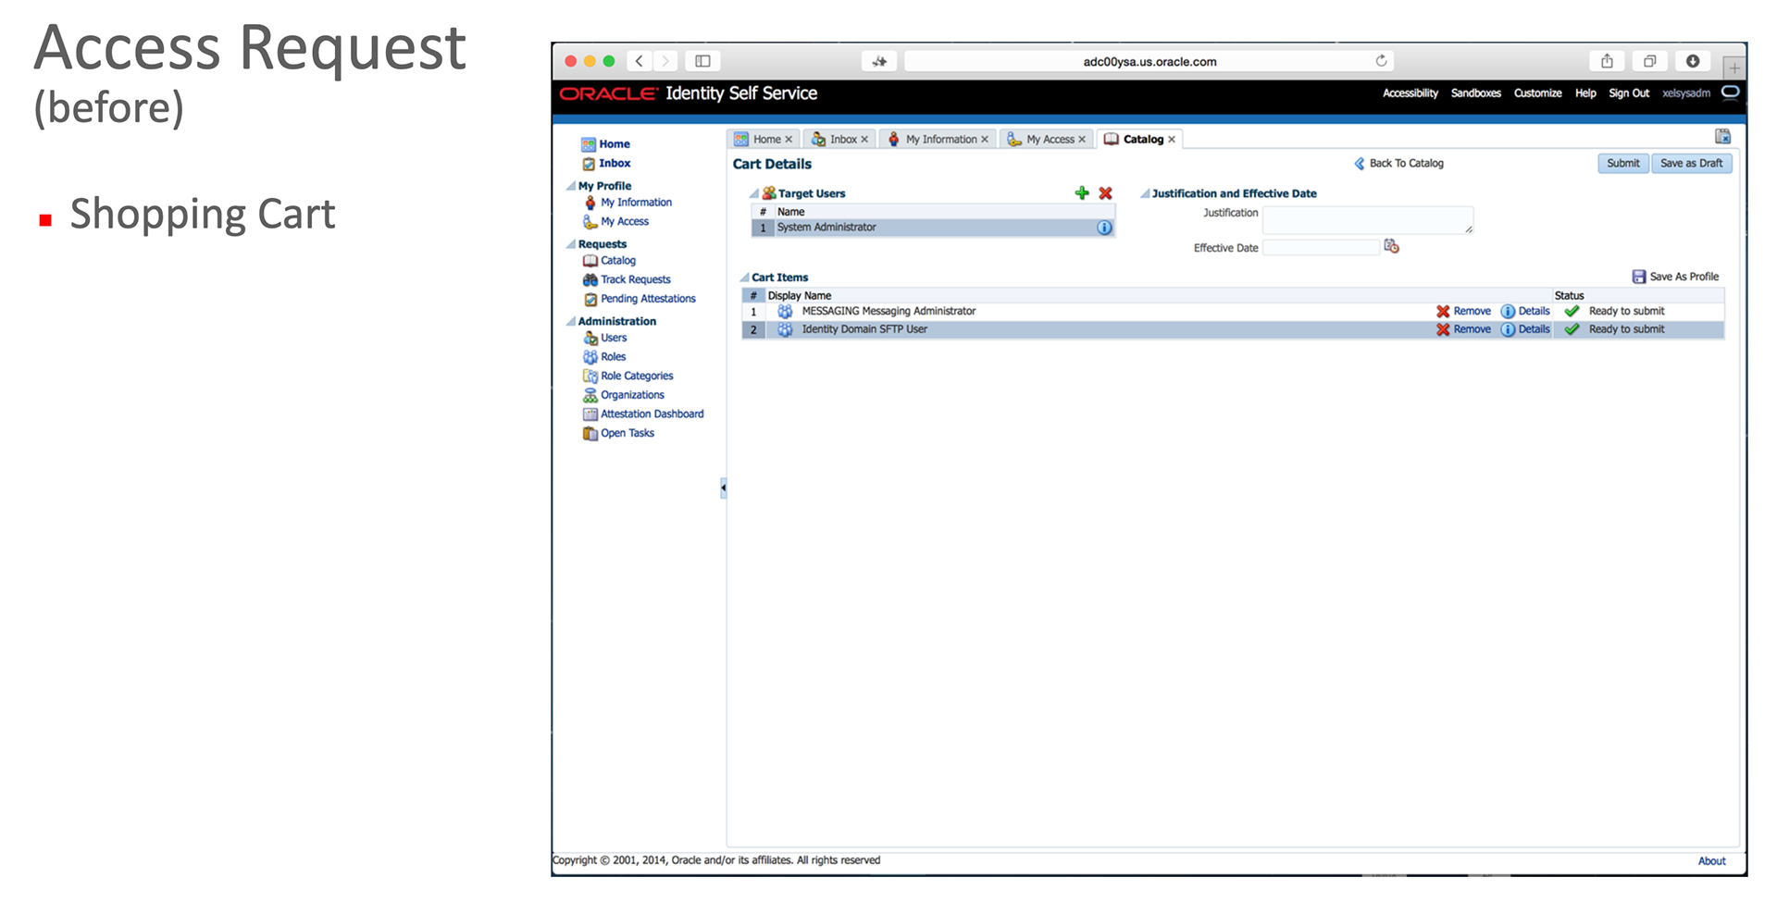Open Attestation Dashboard in sidebar
1777x902 pixels.
tap(652, 414)
